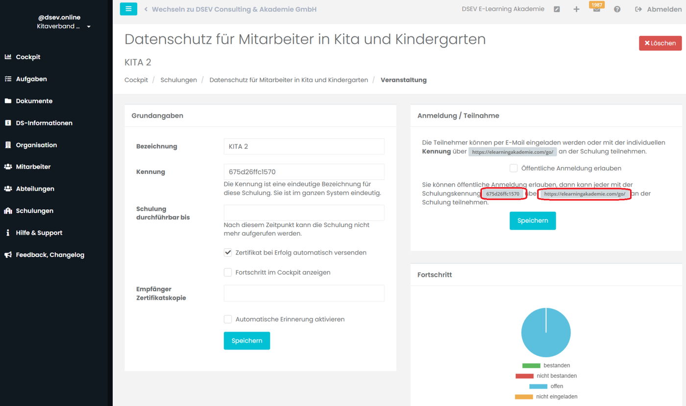Open Mitarbeiter in the sidebar menu

[x=33, y=167]
